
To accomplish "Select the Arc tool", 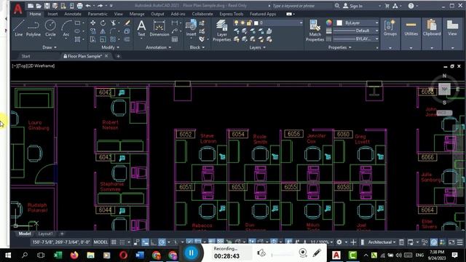I will pos(66,28).
